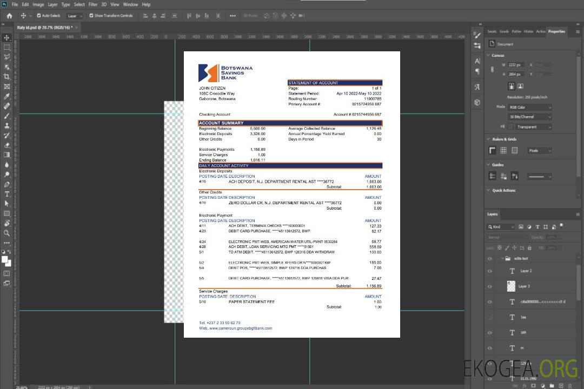Click the canvas width input field
Image resolution: width=584 pixels, height=389 pixels.
click(x=516, y=65)
